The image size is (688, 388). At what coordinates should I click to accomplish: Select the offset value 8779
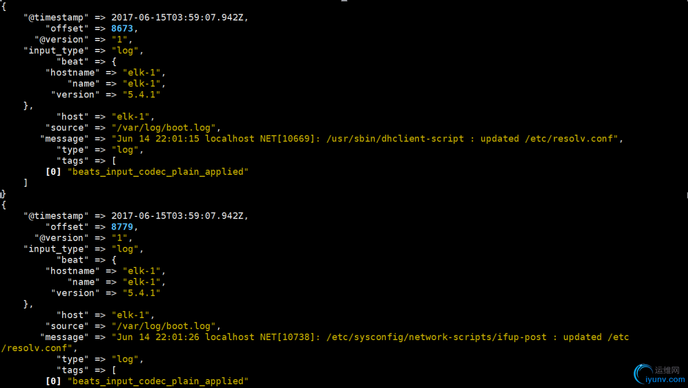122,227
